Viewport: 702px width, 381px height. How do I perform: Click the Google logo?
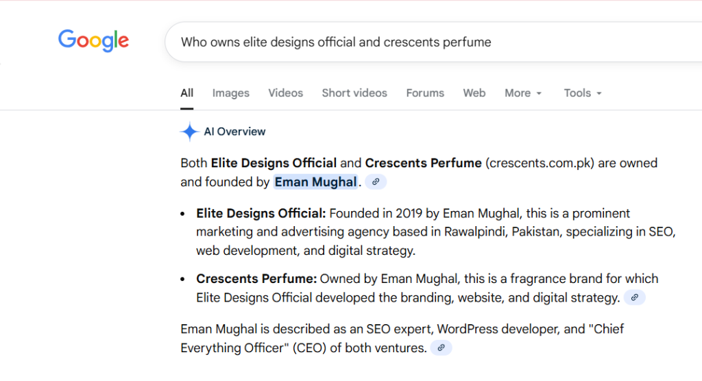pyautogui.click(x=93, y=40)
